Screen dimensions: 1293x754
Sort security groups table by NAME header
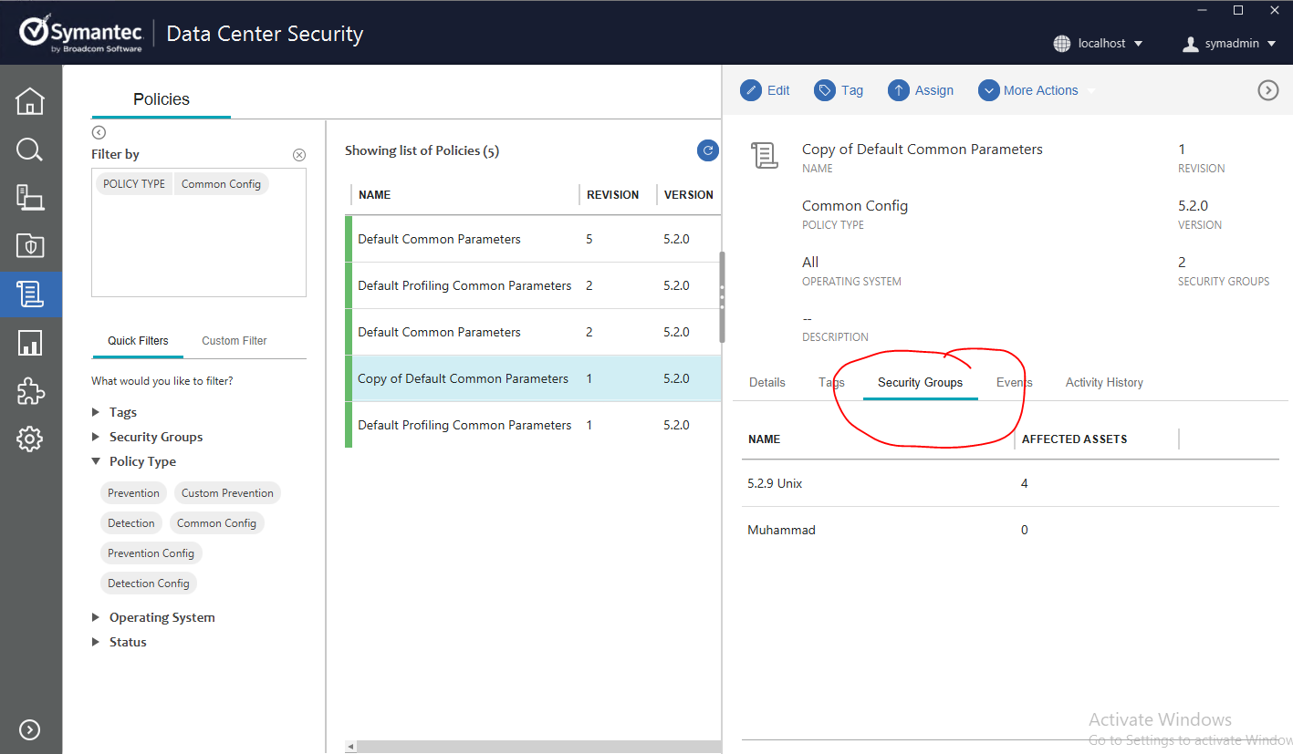764,439
